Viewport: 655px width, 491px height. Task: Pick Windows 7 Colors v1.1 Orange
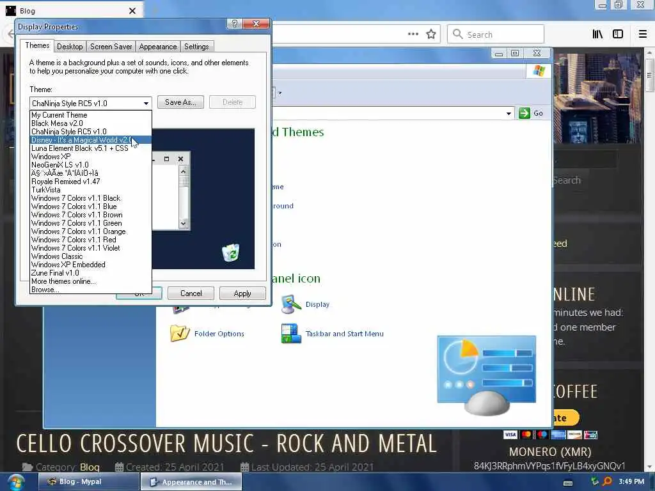(x=91, y=231)
